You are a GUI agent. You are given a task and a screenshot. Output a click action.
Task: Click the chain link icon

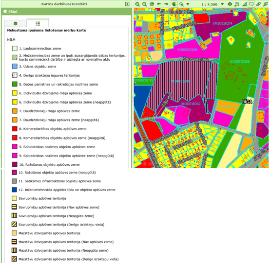[x=258, y=4]
